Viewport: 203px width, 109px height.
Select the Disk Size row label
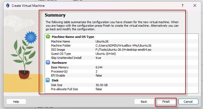coord(56,85)
